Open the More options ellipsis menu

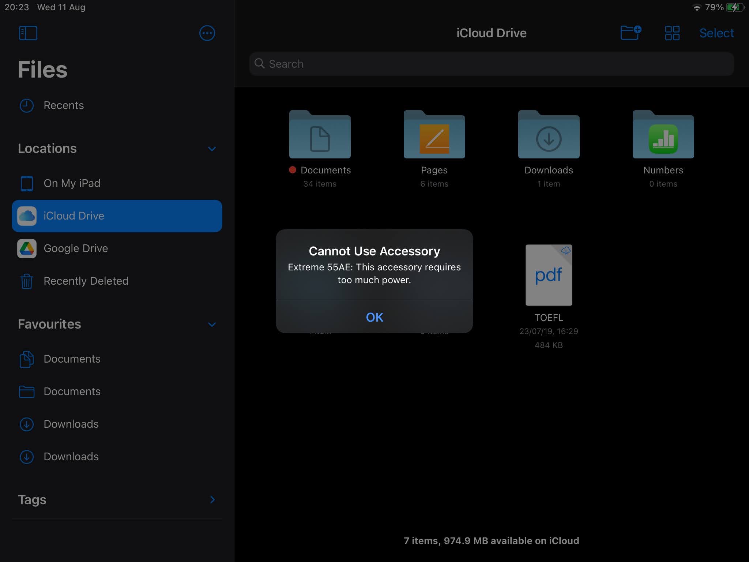tap(207, 33)
